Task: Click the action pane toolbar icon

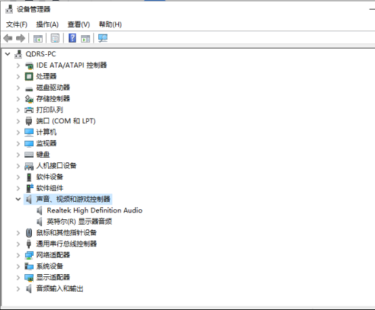Action: (85, 39)
